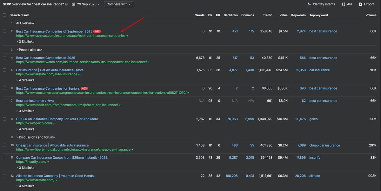Image resolution: width=381 pixels, height=191 pixels.
Task: Toggle the select-all checkbox in the header
Action: [x=4, y=15]
